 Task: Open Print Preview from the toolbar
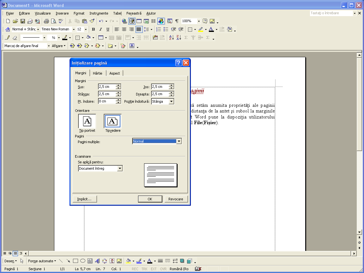[54, 21]
